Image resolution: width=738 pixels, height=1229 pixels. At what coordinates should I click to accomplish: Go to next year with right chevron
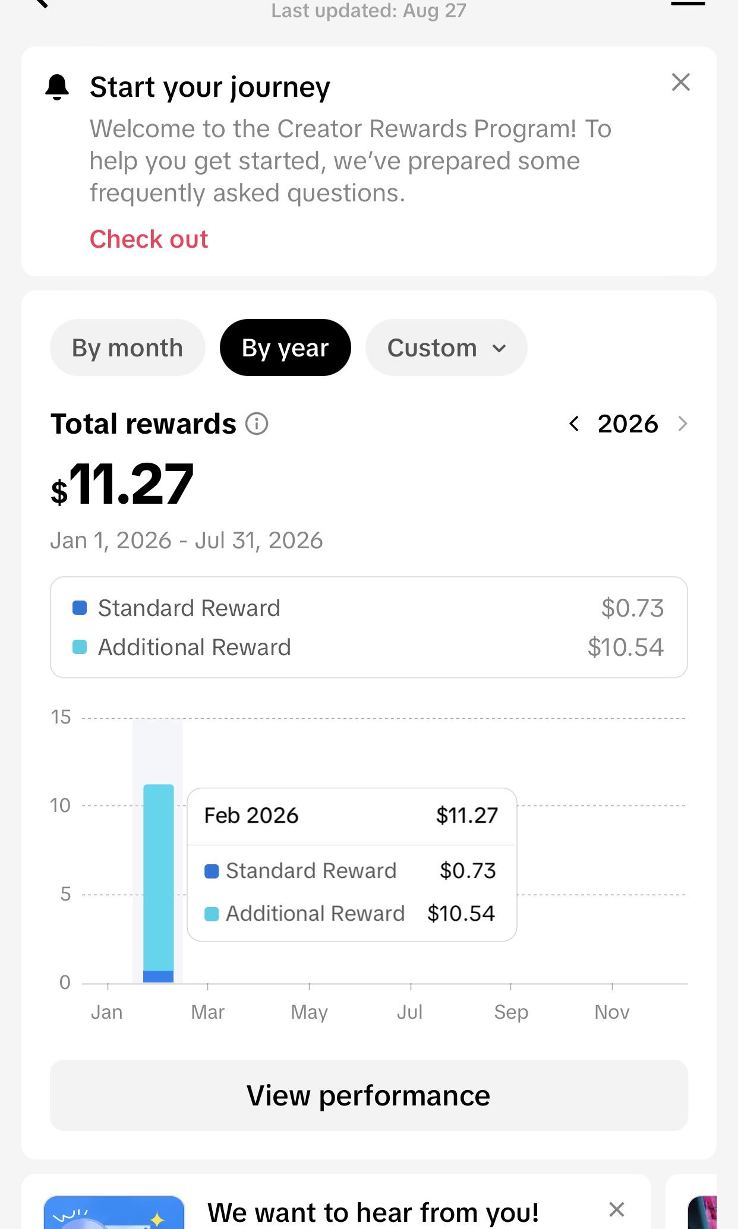coord(682,424)
